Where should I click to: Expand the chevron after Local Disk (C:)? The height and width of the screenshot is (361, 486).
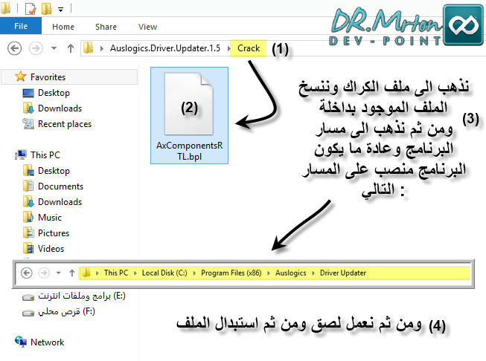(x=194, y=273)
